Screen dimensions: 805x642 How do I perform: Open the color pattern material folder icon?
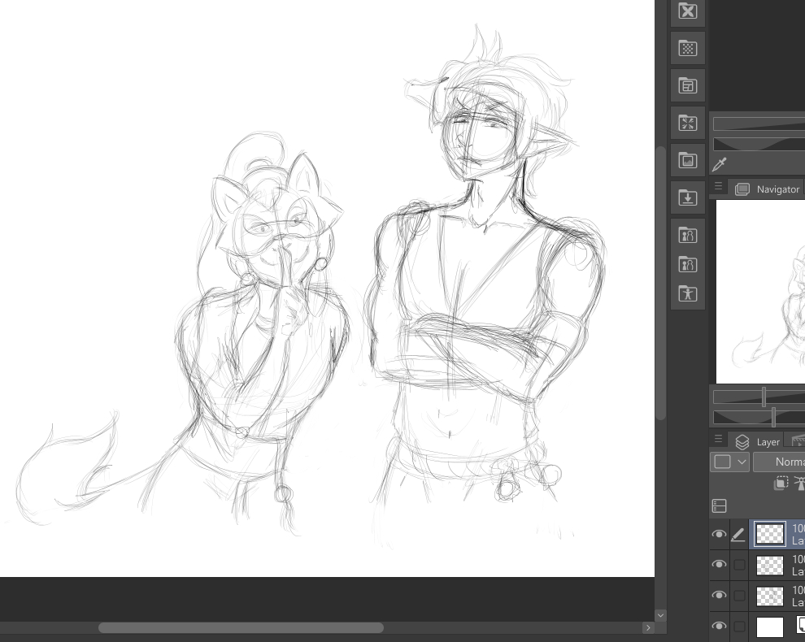point(688,48)
